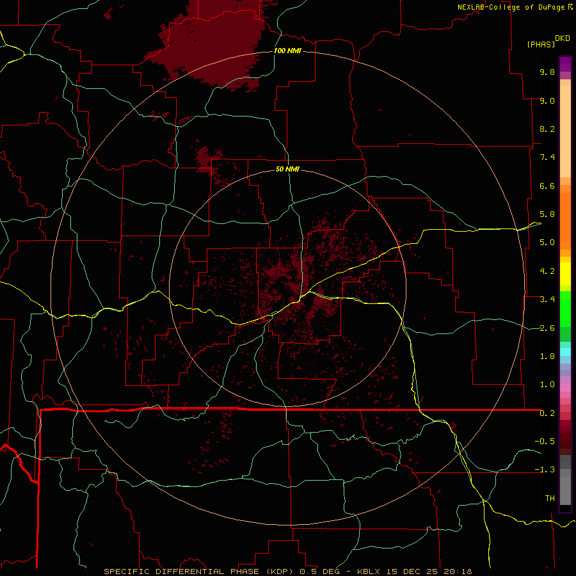Click the 5.0 value on the color scale

pos(547,243)
